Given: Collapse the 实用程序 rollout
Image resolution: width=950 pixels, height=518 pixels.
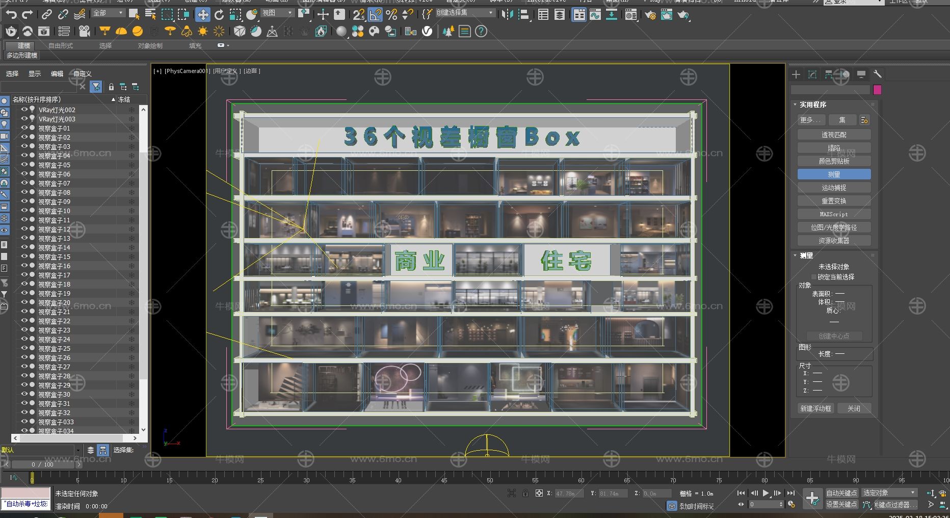Looking at the screenshot, I should pos(812,105).
